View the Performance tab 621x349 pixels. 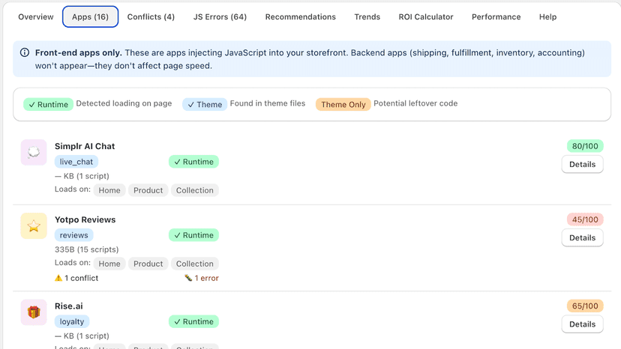tap(496, 17)
